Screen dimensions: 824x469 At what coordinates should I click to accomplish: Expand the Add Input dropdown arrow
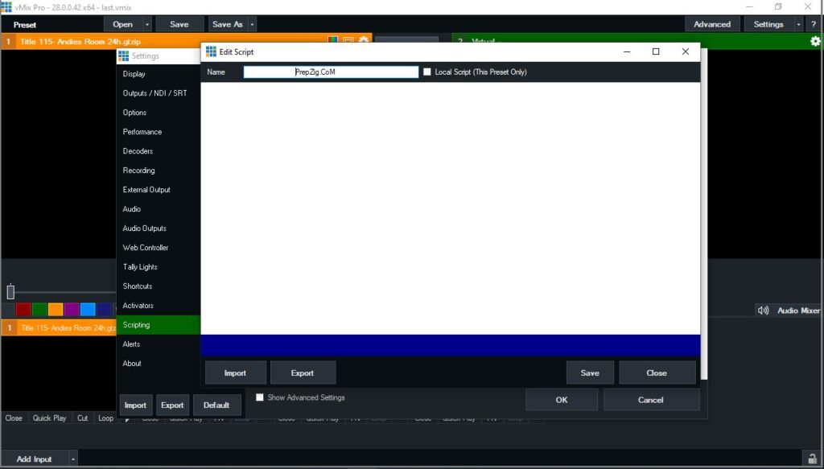point(73,459)
